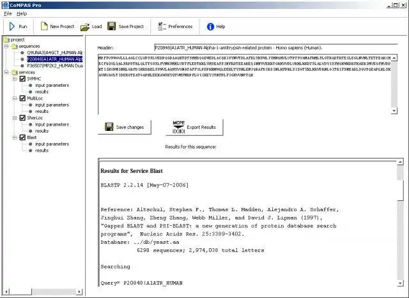Image resolution: width=409 pixels, height=298 pixels.
Task: Select the P20848|A1ATR_HUMAN sequence
Action: [54, 59]
